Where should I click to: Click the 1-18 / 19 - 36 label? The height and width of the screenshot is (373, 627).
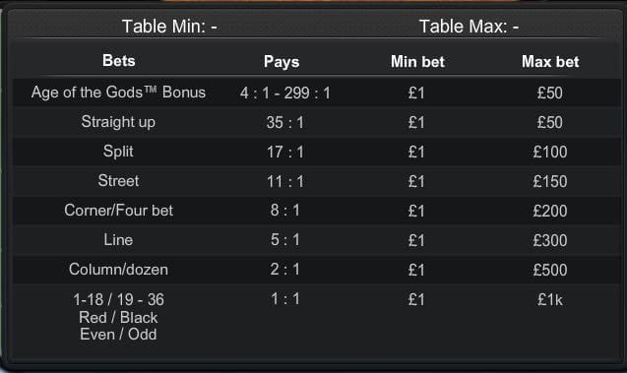coord(118,299)
